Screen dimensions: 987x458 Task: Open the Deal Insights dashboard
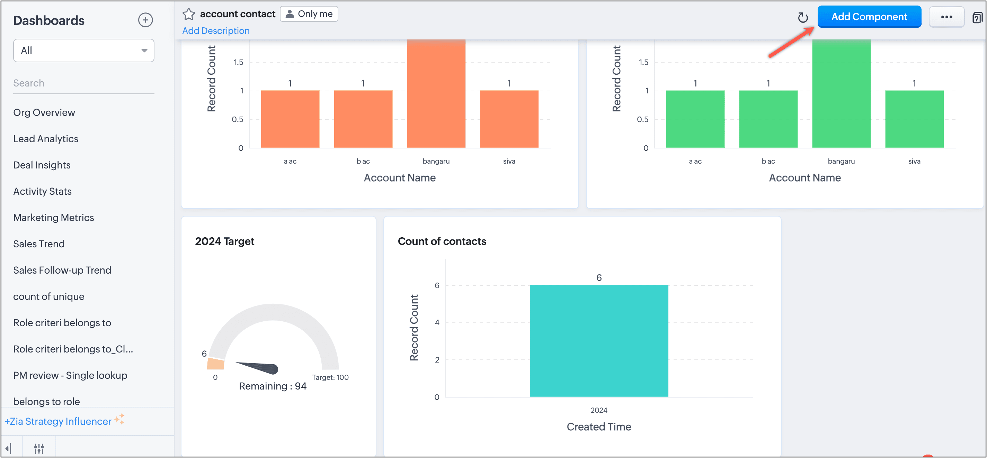coord(42,165)
